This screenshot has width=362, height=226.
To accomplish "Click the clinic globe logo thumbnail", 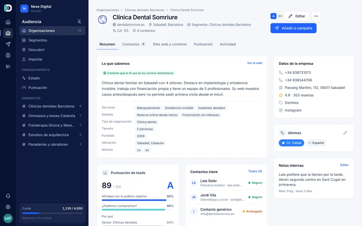I will pos(103,19).
